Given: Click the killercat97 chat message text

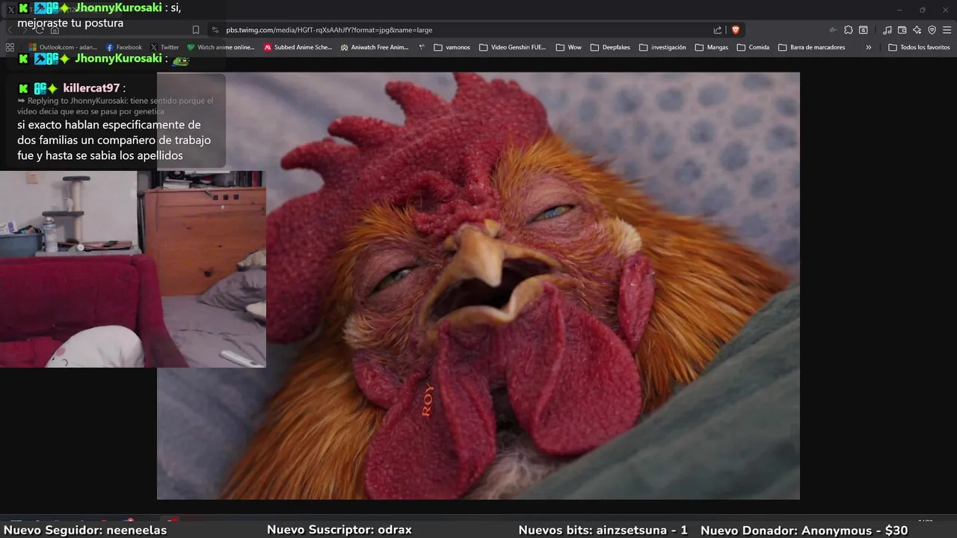Looking at the screenshot, I should [114, 140].
